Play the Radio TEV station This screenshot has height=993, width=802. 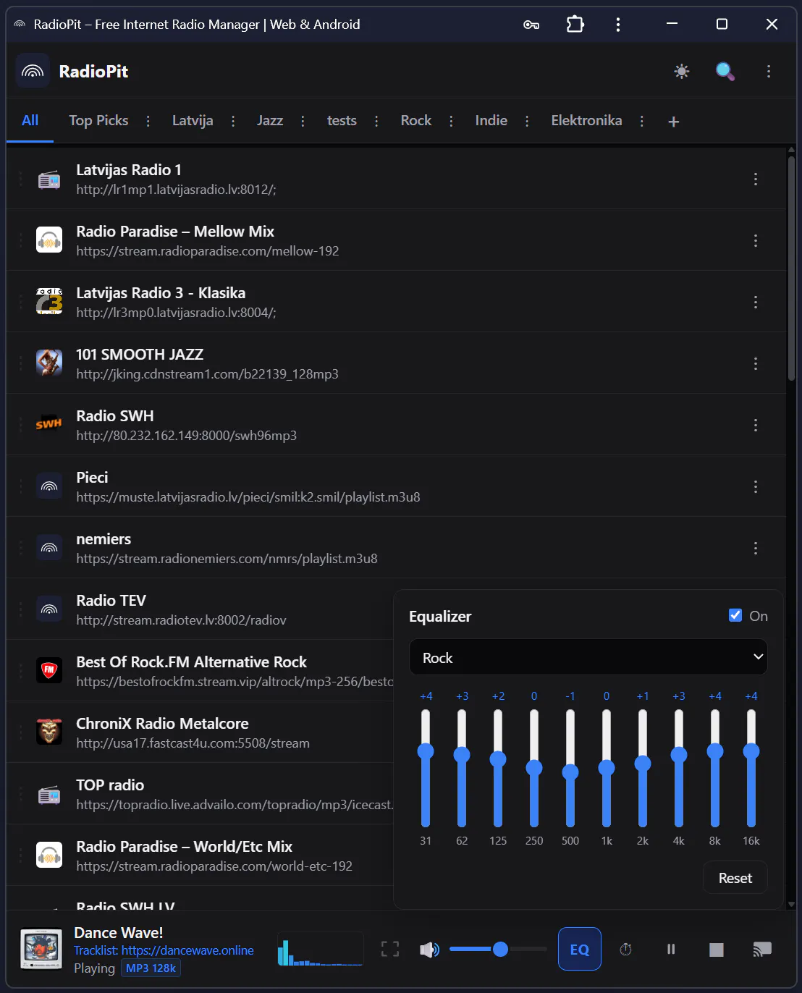pos(199,609)
